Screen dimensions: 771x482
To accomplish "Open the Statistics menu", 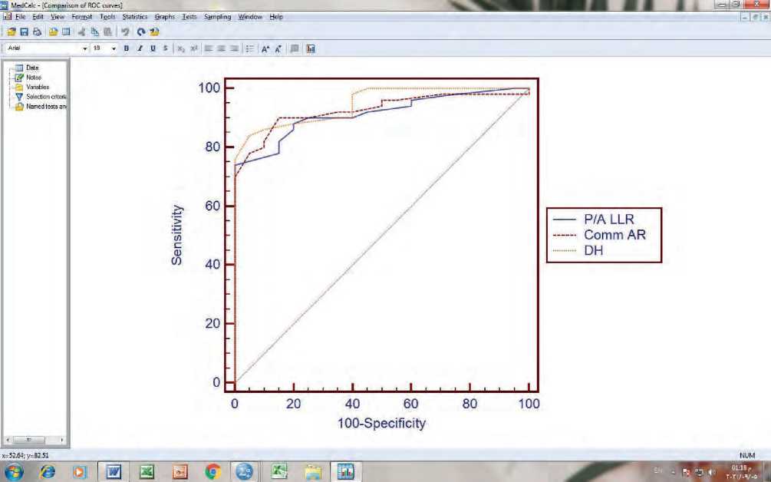I will click(135, 17).
